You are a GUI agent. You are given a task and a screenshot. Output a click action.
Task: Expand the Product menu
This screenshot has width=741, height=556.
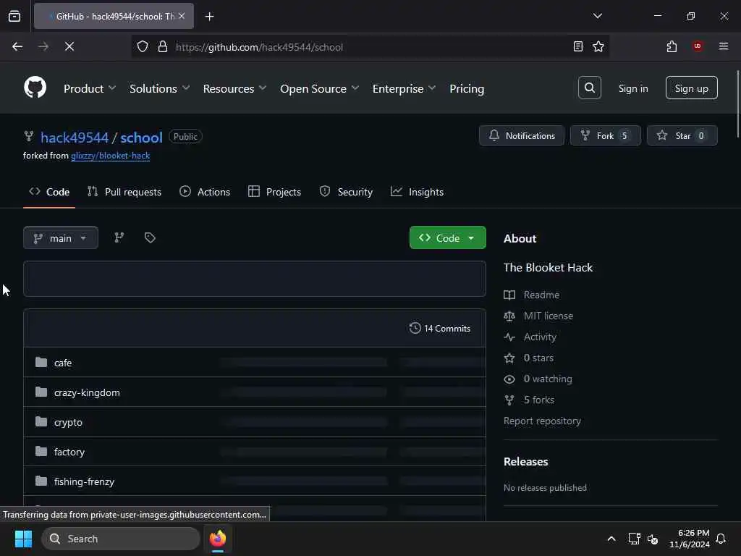(89, 88)
